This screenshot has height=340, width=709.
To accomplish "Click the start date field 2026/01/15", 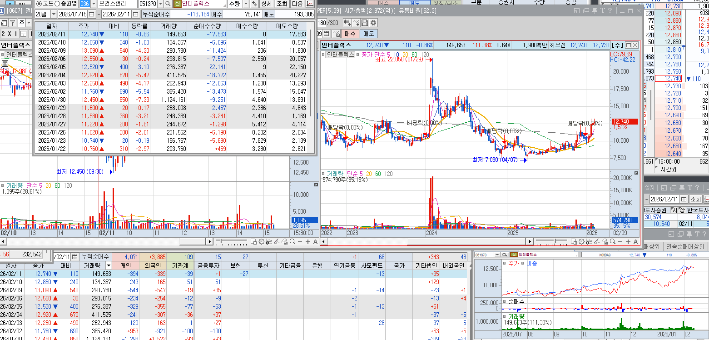I will pos(73,14).
